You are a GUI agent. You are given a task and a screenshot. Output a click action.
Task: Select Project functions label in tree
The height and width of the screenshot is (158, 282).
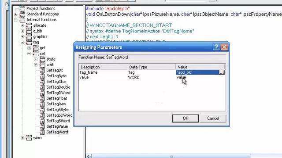(x=41, y=8)
